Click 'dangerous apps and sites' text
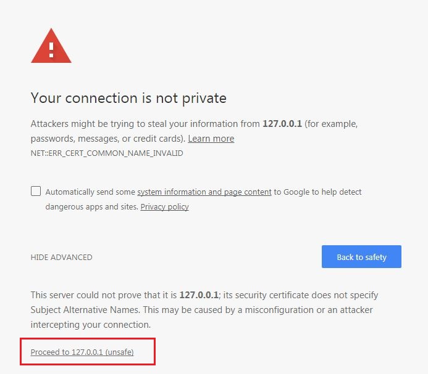This screenshot has height=374, width=428. pos(91,206)
